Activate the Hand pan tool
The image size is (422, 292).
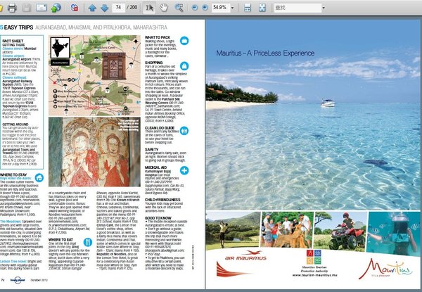coord(164,8)
